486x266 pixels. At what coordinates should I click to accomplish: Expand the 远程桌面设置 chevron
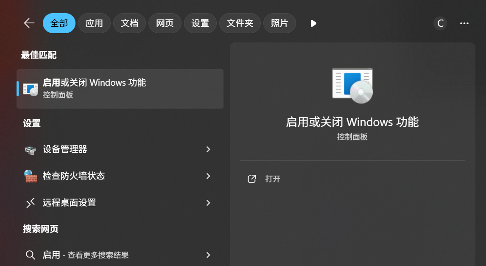(x=208, y=203)
